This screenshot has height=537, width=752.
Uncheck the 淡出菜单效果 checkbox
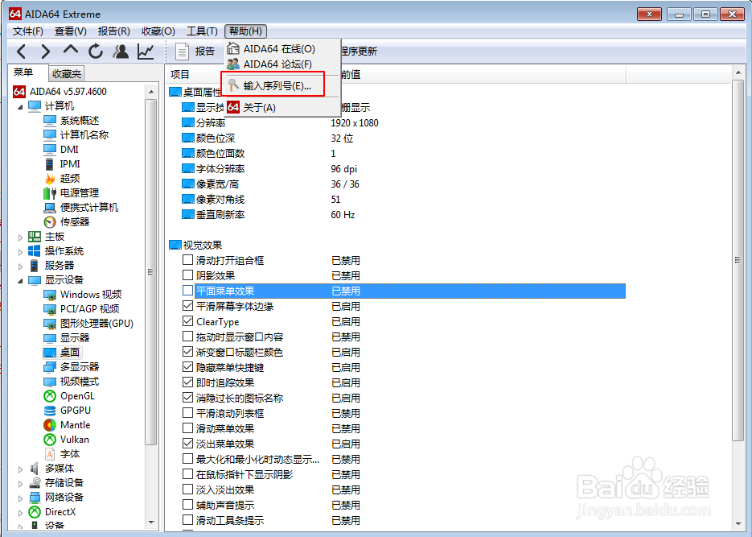[187, 444]
